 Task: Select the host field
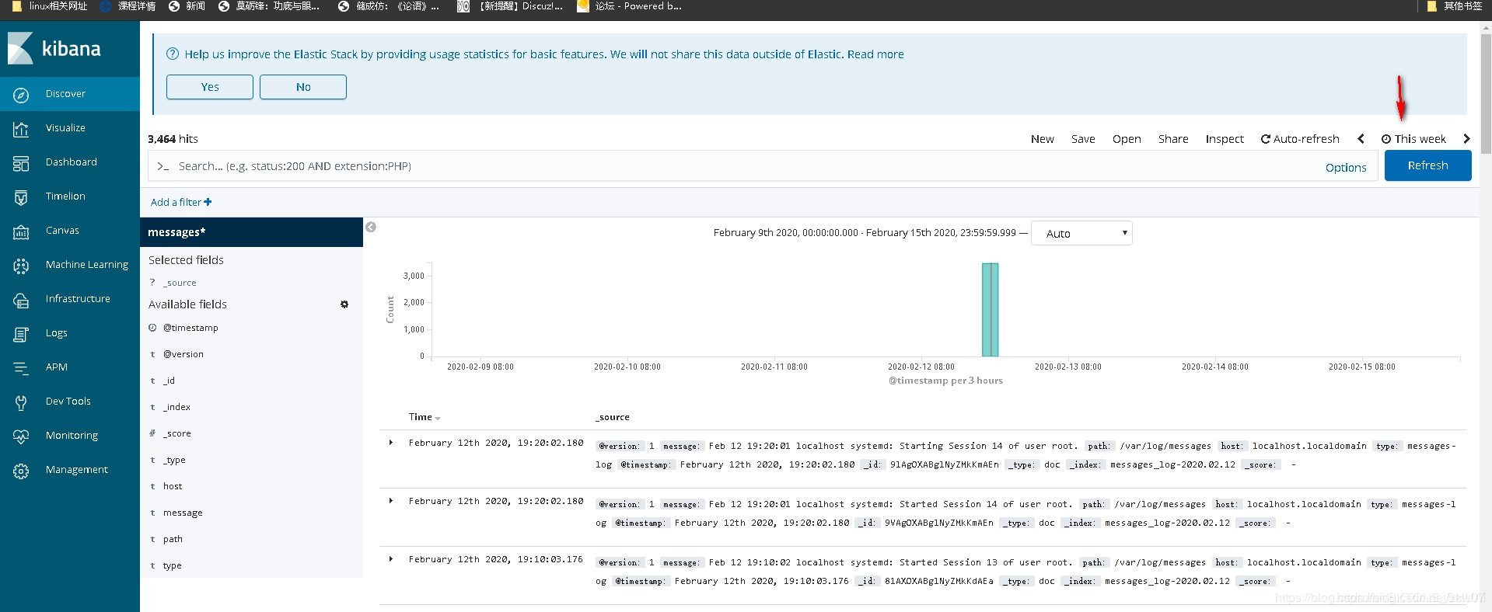173,486
